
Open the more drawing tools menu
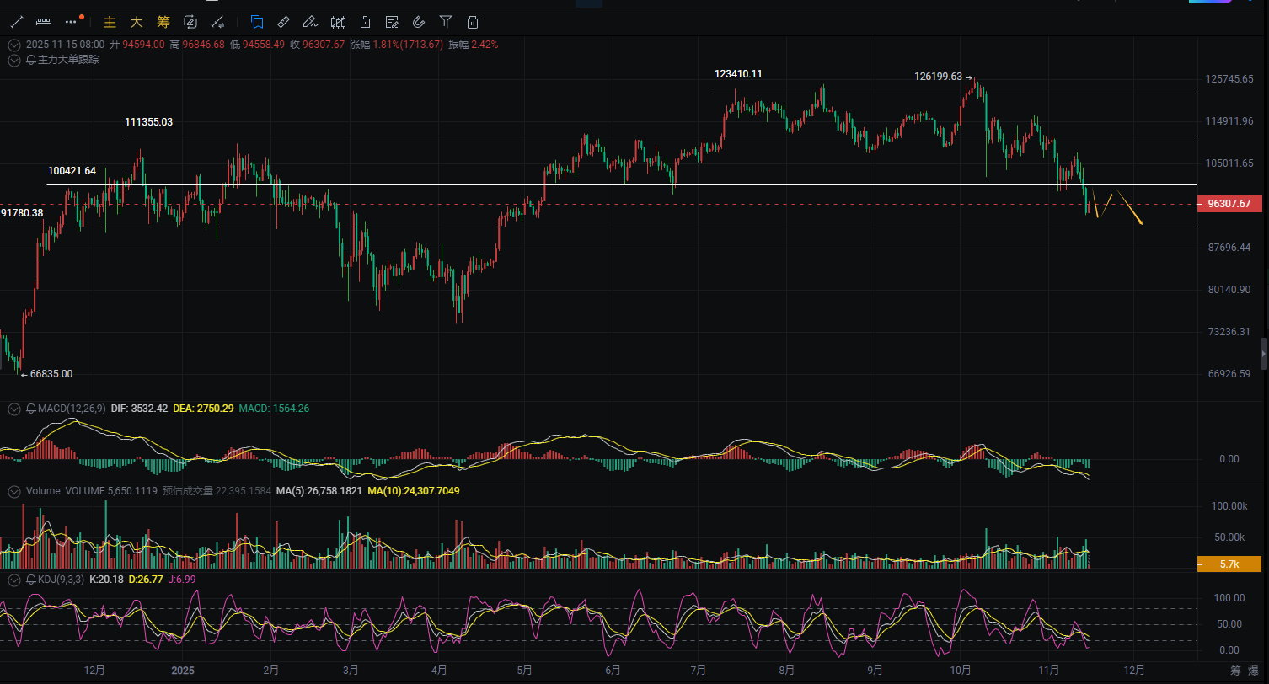click(x=72, y=22)
